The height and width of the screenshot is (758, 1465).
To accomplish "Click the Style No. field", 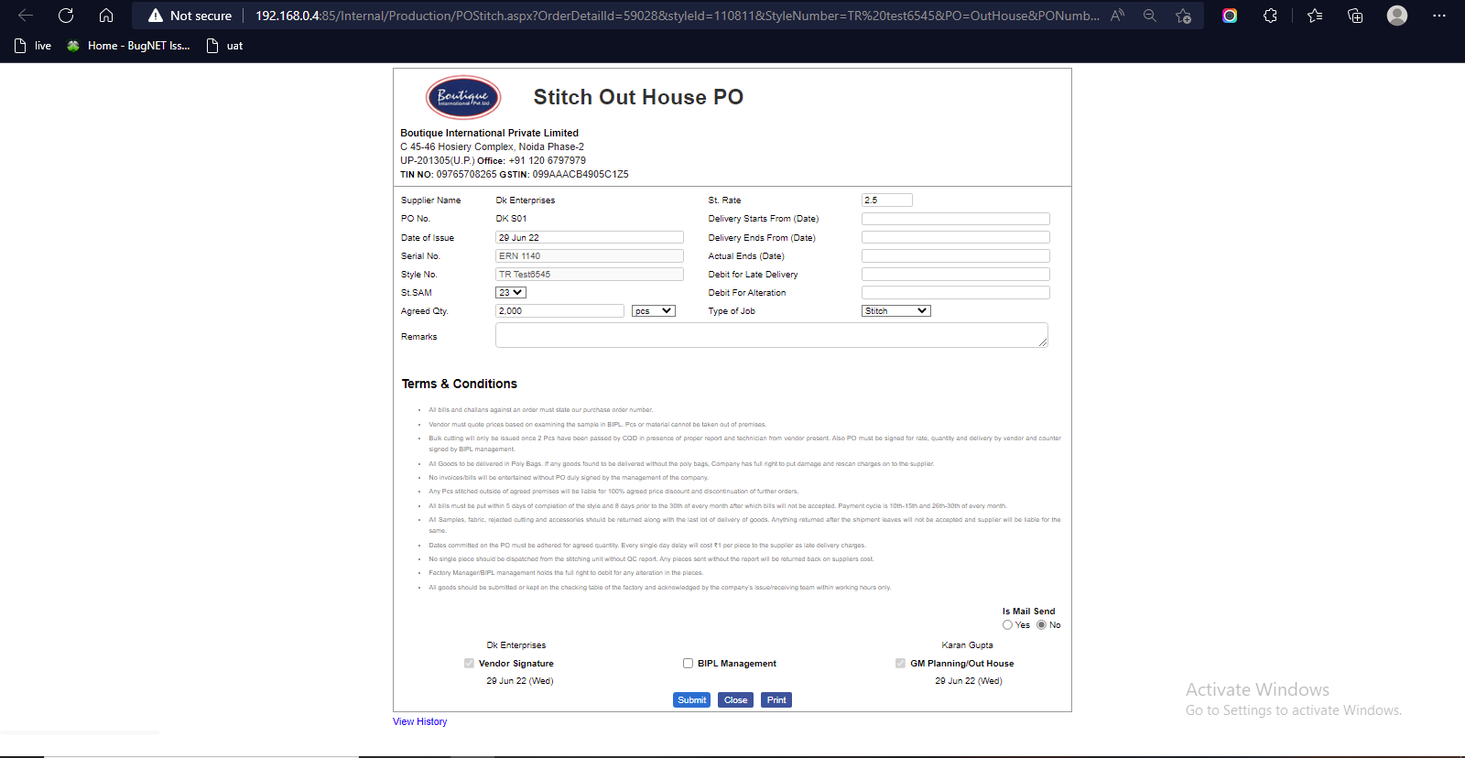I will 590,275.
